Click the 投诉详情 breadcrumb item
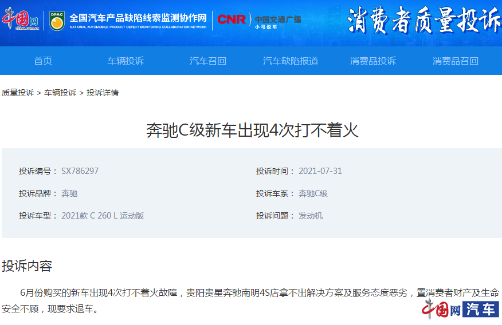This screenshot has height=325, width=502. point(103,93)
